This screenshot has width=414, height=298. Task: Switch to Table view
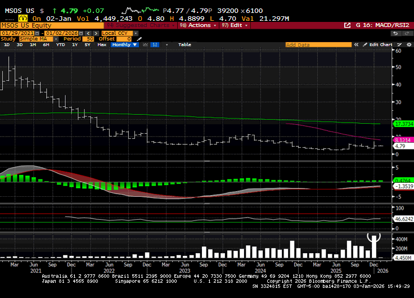click(x=184, y=44)
